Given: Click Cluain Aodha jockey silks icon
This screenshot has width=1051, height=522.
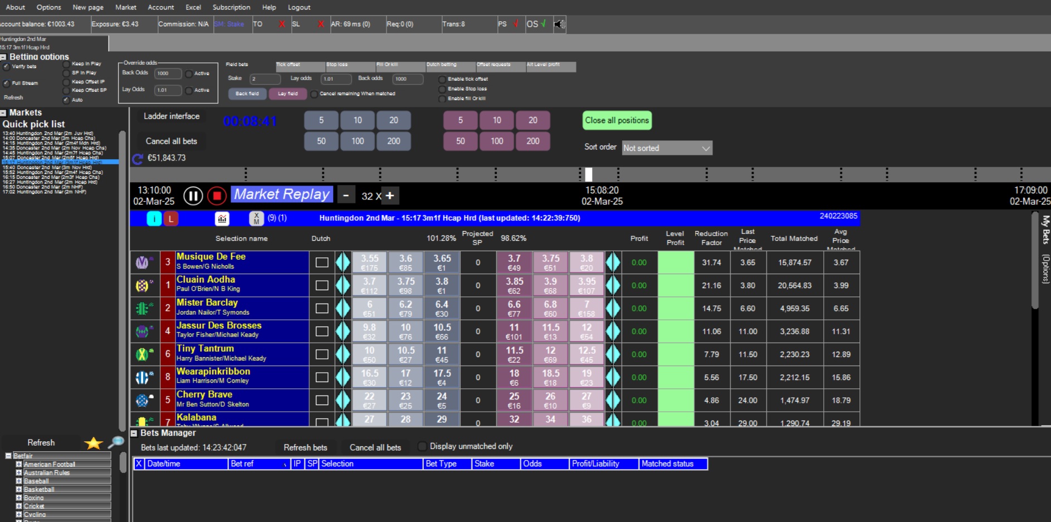Looking at the screenshot, I should coord(143,285).
